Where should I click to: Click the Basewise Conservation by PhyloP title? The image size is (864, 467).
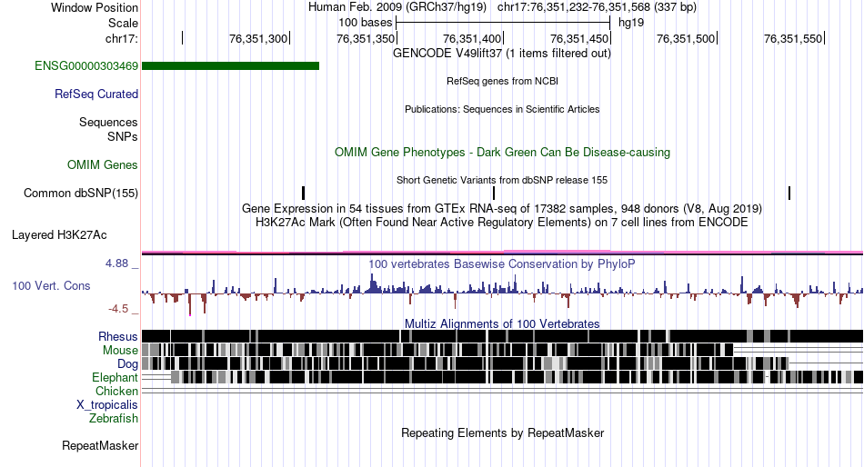point(502,263)
